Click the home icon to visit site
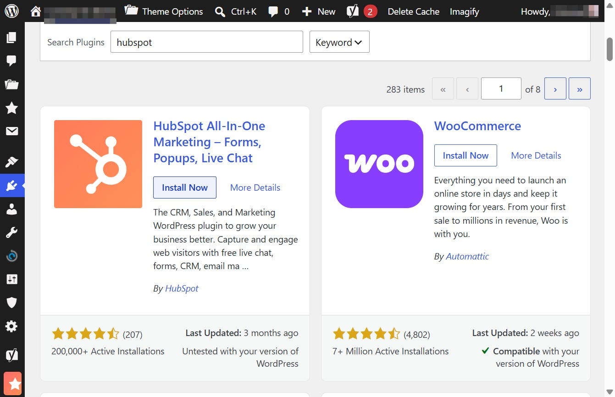Image resolution: width=615 pixels, height=397 pixels. click(36, 11)
